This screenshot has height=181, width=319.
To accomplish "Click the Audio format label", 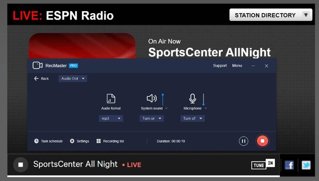I will coord(111,108).
